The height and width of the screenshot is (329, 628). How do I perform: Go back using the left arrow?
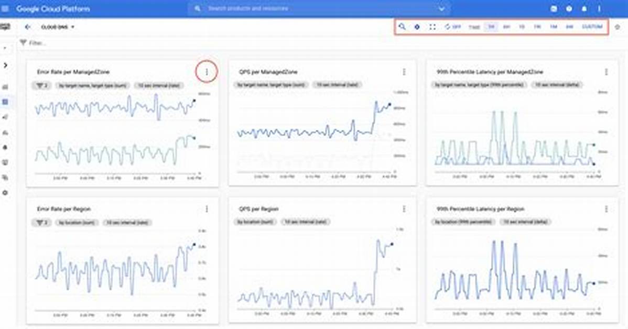[x=27, y=27]
